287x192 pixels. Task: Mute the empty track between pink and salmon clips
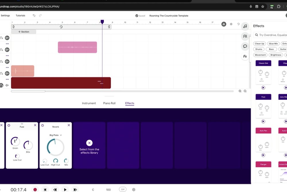click(7, 62)
